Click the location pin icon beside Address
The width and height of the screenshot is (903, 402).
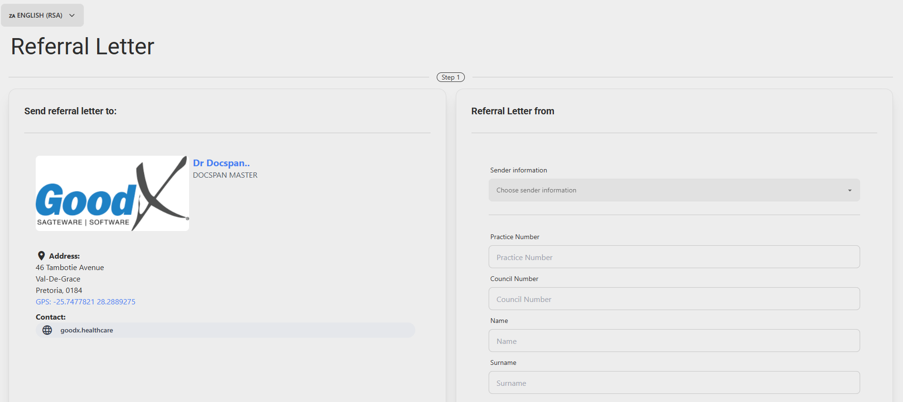tap(41, 256)
